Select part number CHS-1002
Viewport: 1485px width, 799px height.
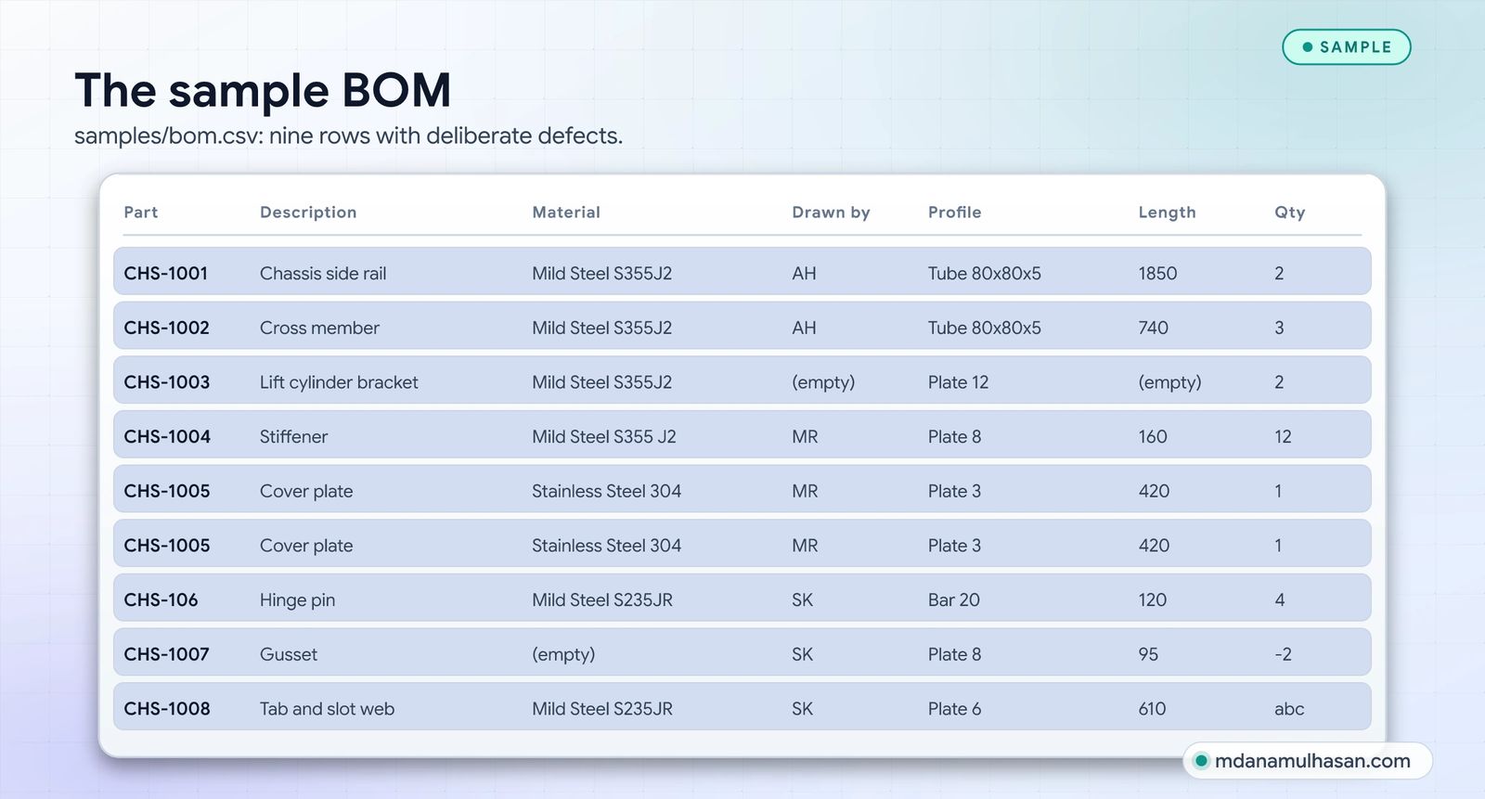[166, 329]
